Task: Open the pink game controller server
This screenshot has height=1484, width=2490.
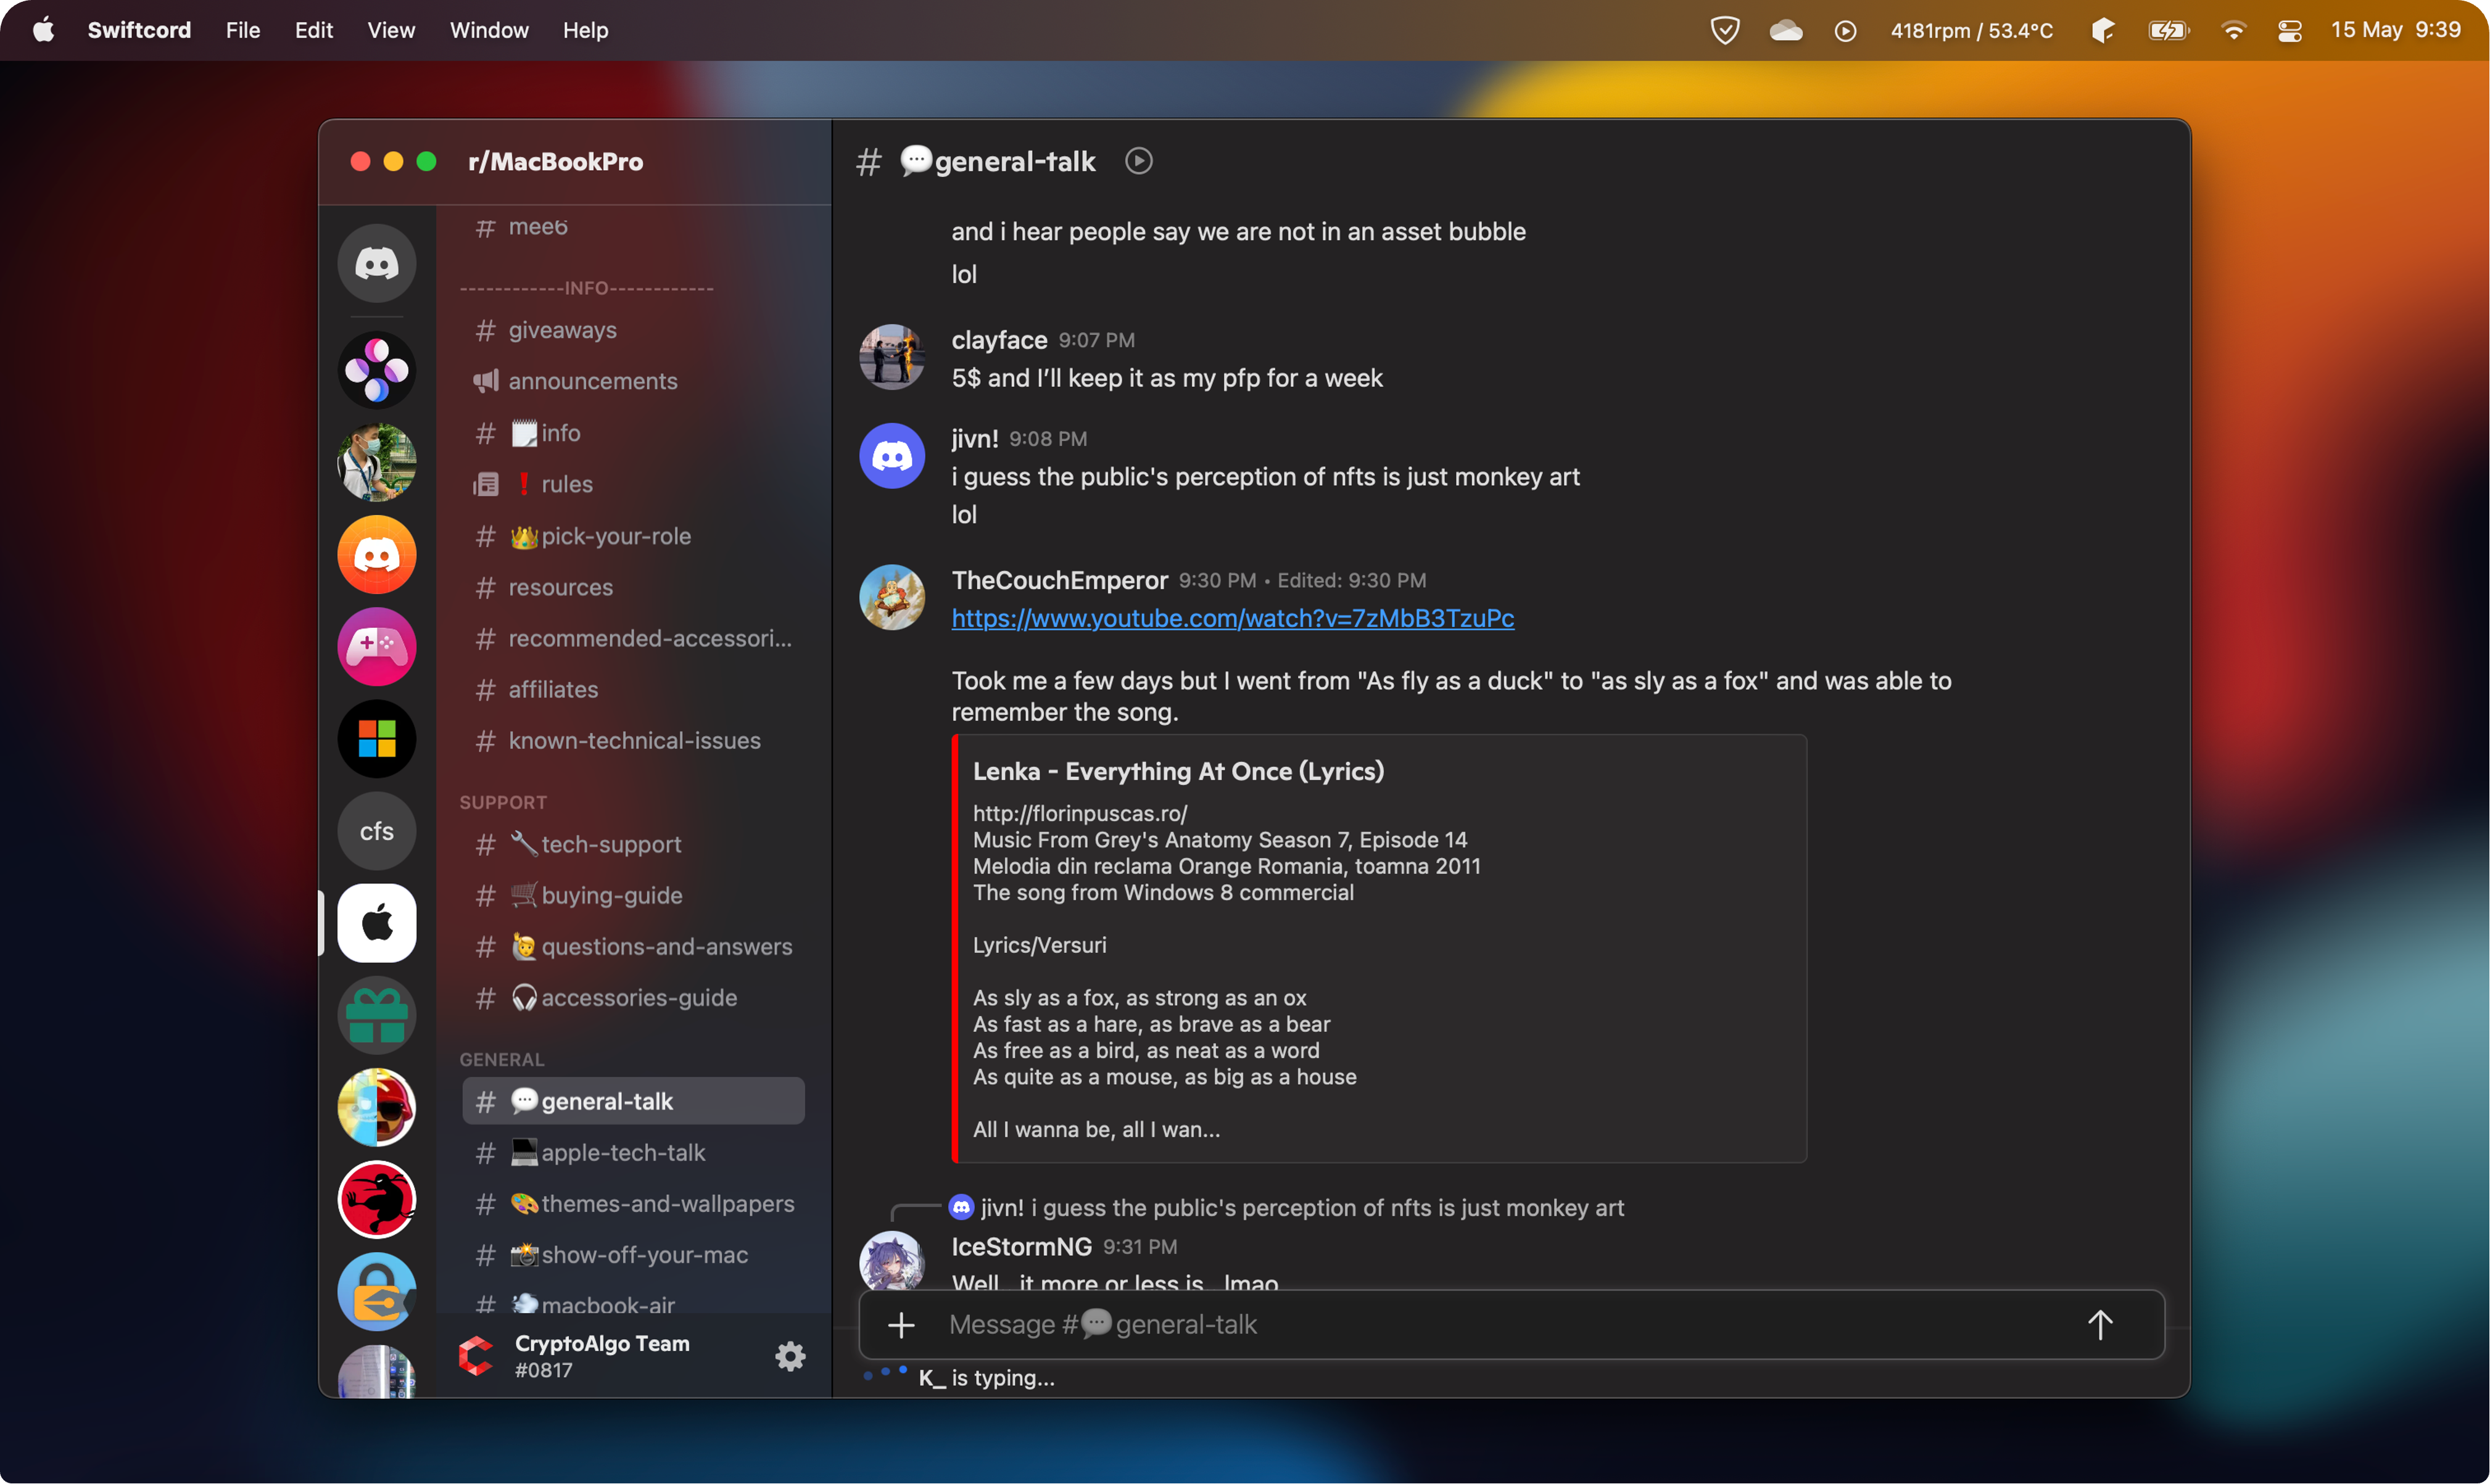Action: (376, 647)
